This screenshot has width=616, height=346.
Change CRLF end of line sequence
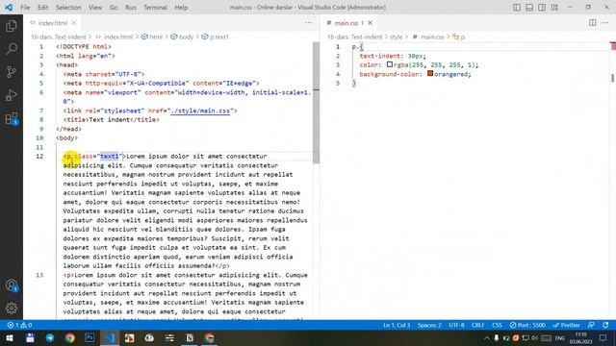click(x=477, y=325)
